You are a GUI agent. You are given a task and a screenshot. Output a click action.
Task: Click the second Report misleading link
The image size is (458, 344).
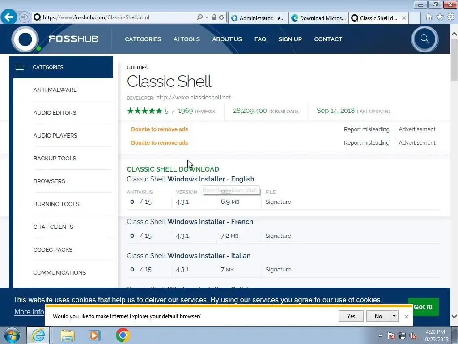[367, 143]
